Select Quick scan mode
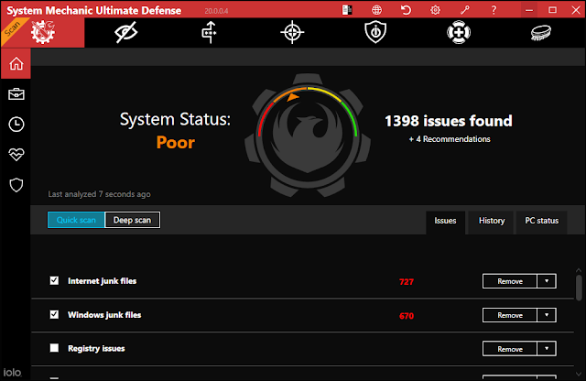Screen dimensions: 586x381 76,220
